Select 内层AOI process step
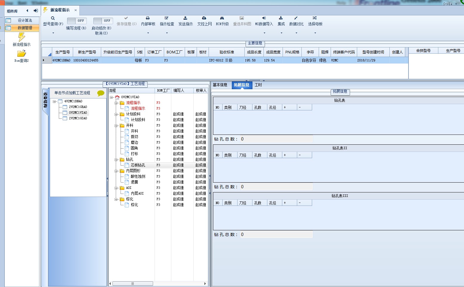Viewport: 464px width, 287px height. [x=137, y=193]
